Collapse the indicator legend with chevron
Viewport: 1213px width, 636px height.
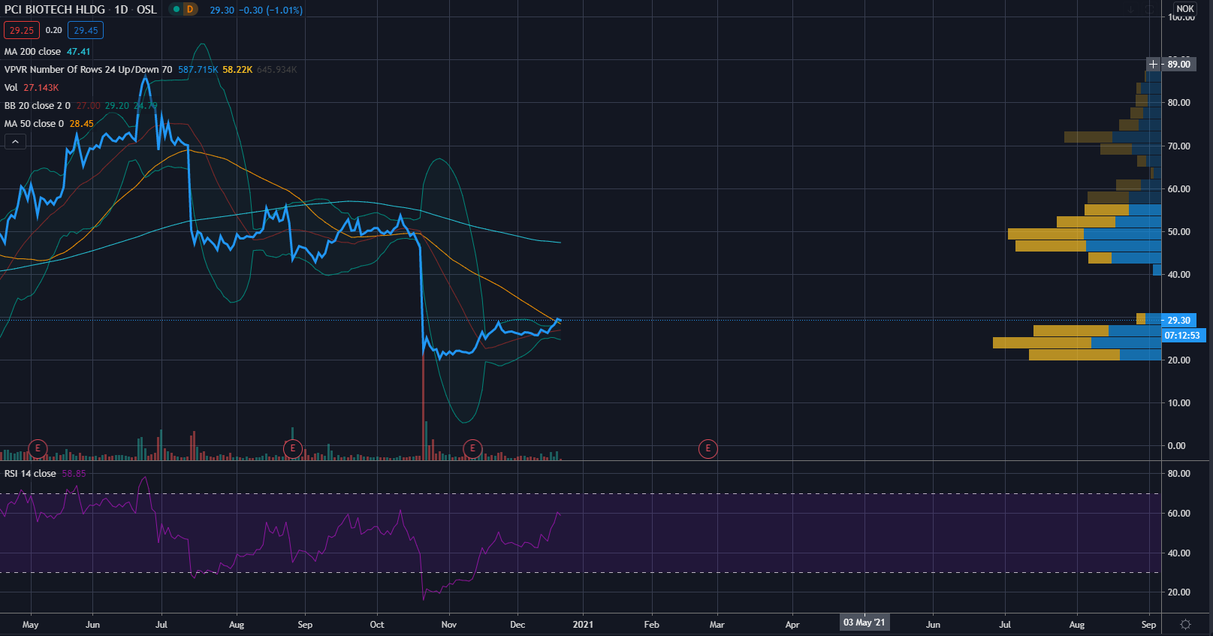point(15,141)
